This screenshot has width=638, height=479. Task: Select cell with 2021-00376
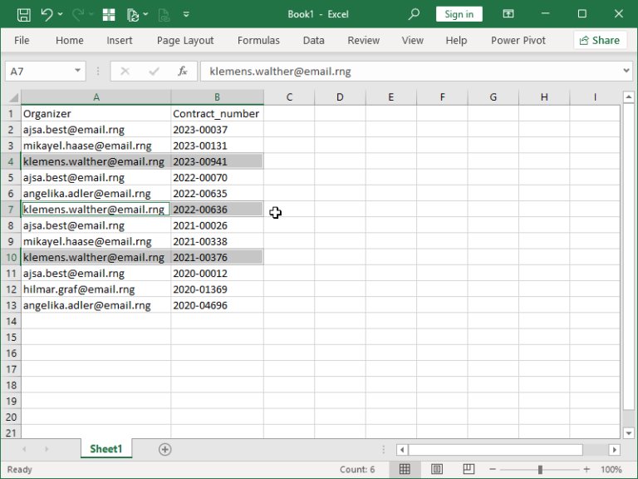point(217,258)
